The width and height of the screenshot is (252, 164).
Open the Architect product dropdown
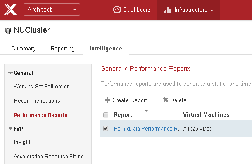52,10
